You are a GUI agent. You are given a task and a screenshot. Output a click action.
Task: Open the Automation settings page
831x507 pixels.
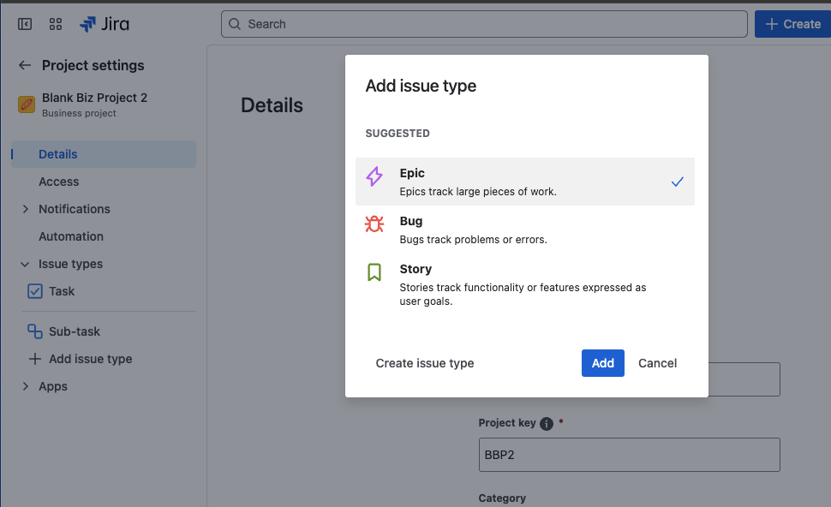71,236
